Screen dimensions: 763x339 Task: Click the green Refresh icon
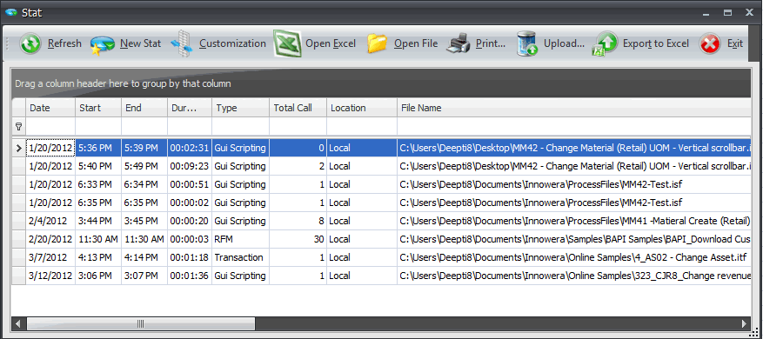click(30, 43)
